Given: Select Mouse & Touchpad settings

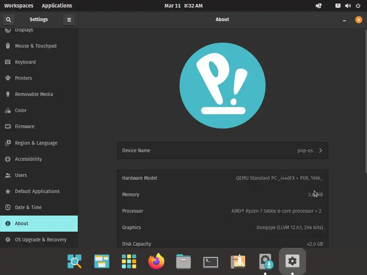Looking at the screenshot, I should (39, 46).
